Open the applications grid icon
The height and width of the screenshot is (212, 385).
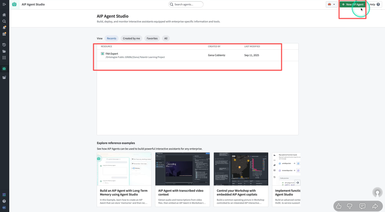[x=4, y=58]
